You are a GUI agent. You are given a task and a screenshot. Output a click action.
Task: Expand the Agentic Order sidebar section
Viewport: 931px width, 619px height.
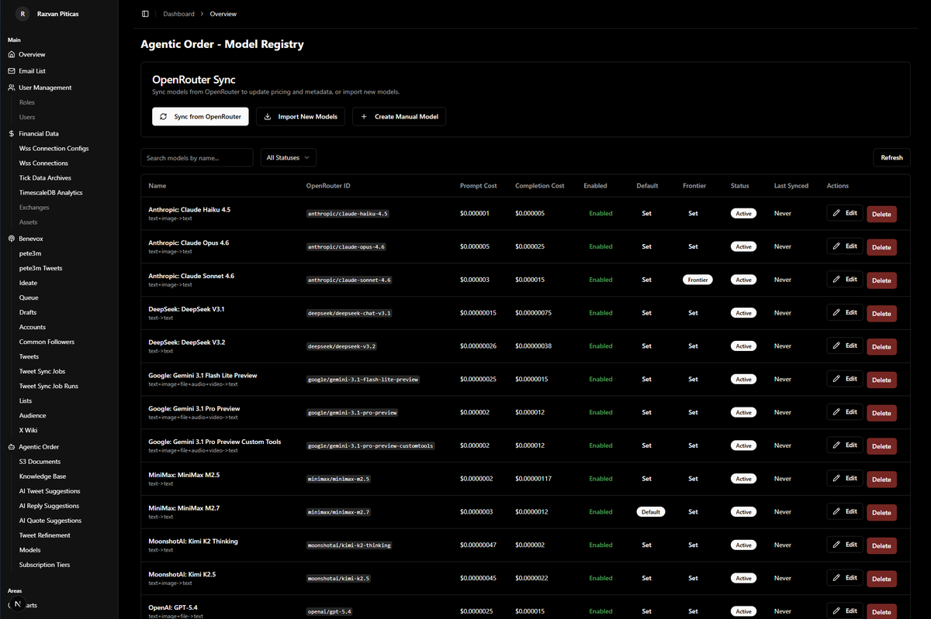click(x=39, y=447)
